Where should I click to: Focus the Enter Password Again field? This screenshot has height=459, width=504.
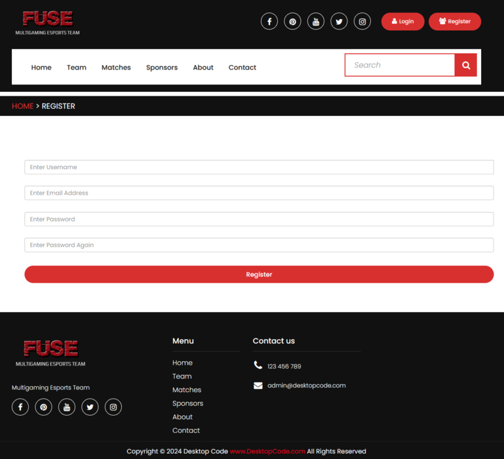(259, 245)
